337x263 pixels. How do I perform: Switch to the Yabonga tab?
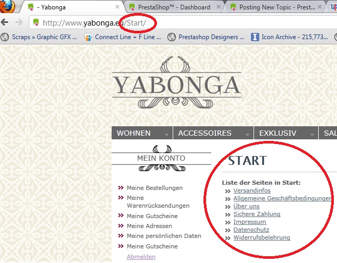click(x=72, y=7)
